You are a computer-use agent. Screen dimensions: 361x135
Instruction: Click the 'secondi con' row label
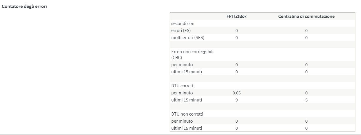coord(183,24)
